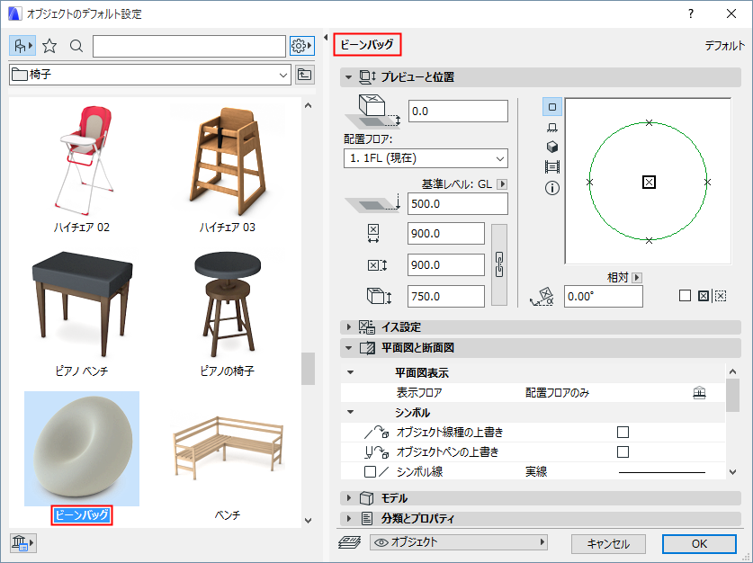Collapse the 平面図表示 group
753x563 pixels.
click(351, 372)
